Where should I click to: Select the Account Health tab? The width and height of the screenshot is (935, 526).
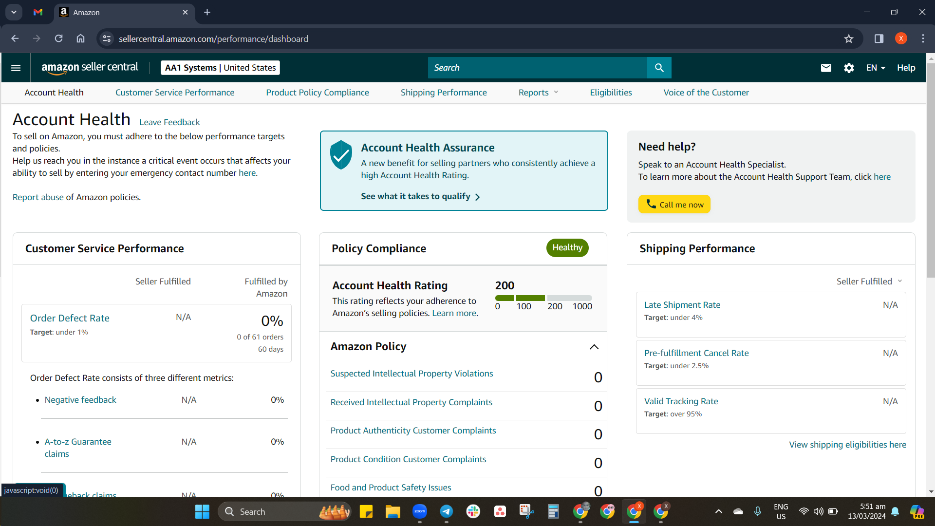pos(54,93)
